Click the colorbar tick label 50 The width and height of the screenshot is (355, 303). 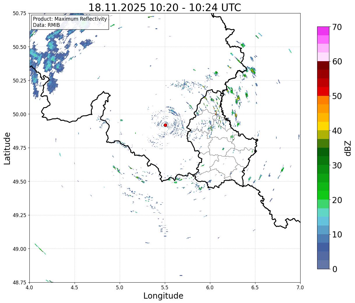click(337, 96)
